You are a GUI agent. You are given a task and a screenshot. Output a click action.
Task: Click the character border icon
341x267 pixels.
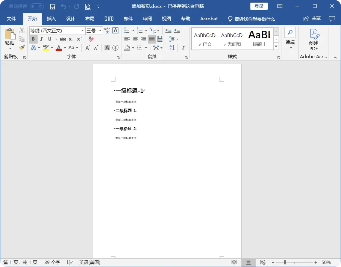(115, 30)
